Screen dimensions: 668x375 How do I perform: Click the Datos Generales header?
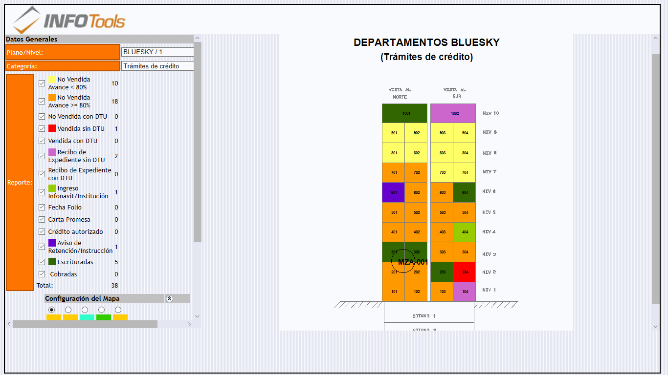[x=99, y=39]
